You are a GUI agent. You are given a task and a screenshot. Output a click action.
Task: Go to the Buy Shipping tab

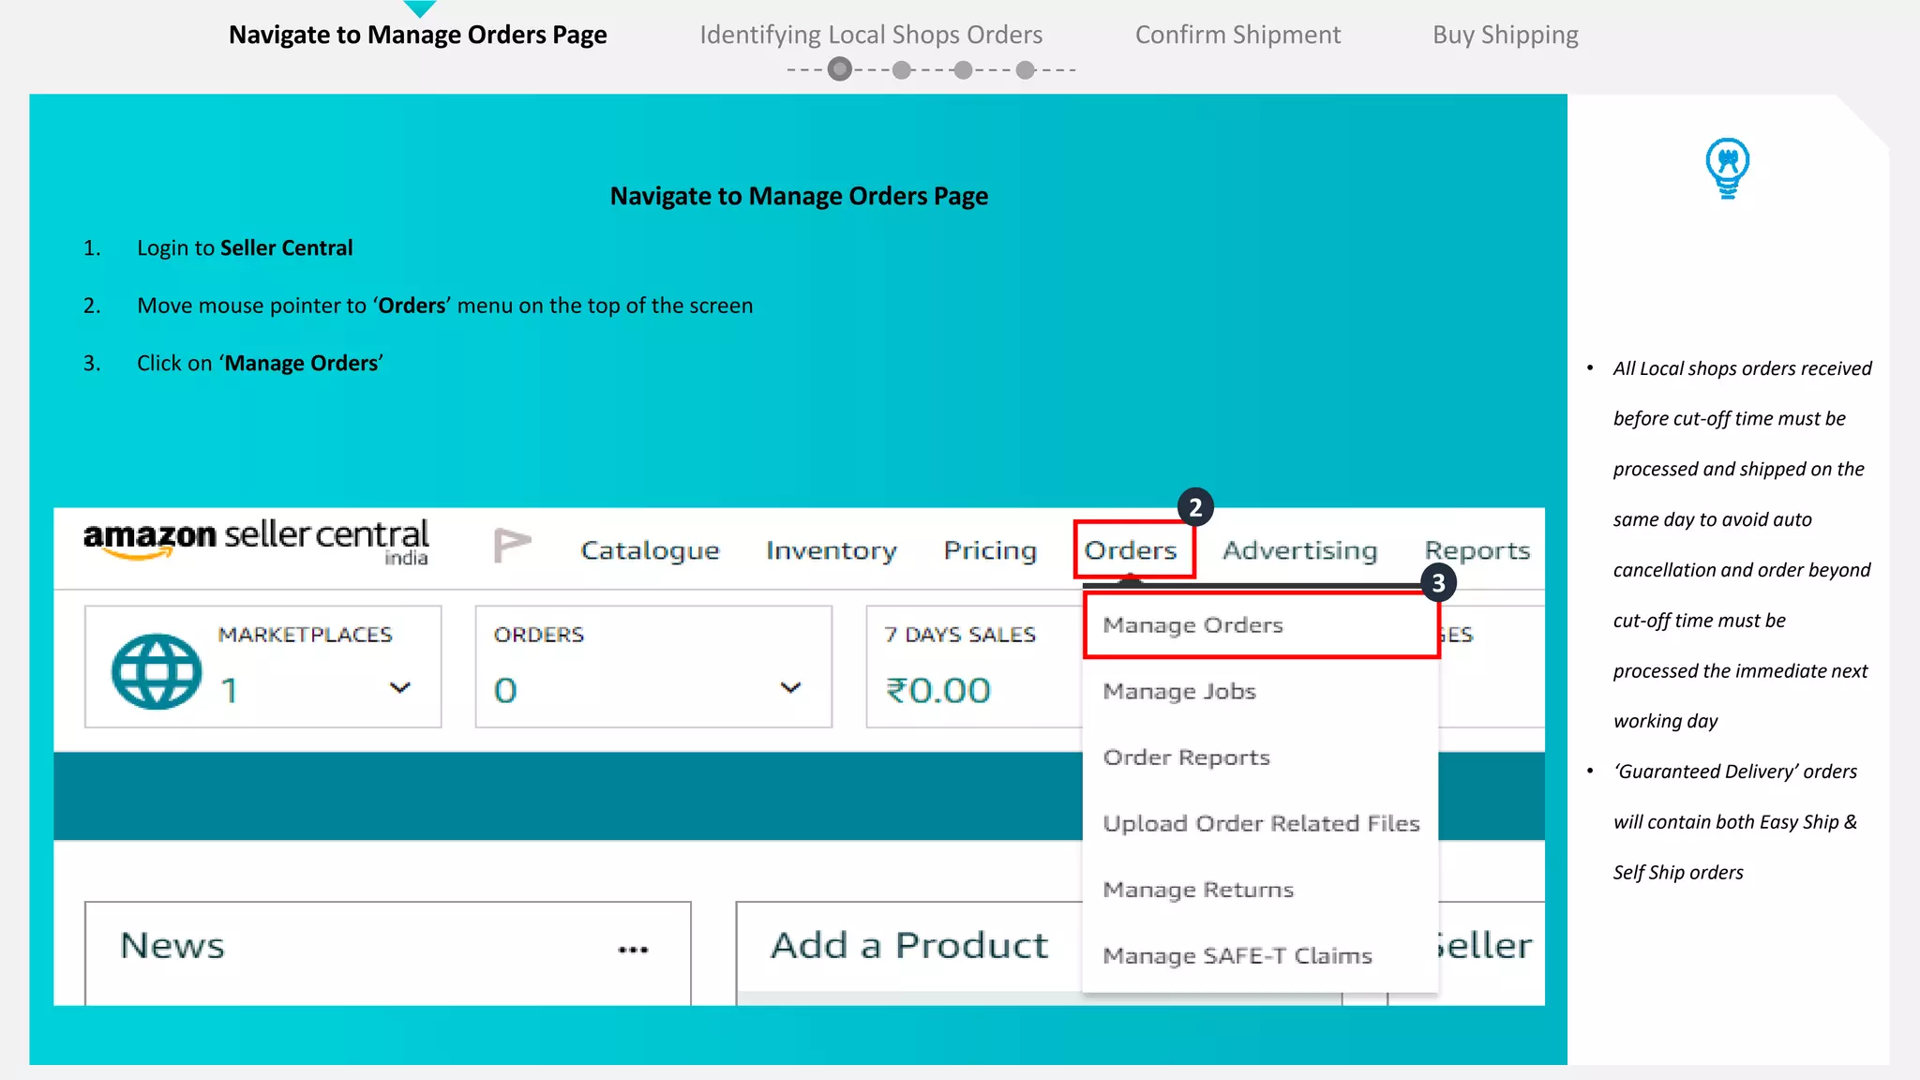1505,35
